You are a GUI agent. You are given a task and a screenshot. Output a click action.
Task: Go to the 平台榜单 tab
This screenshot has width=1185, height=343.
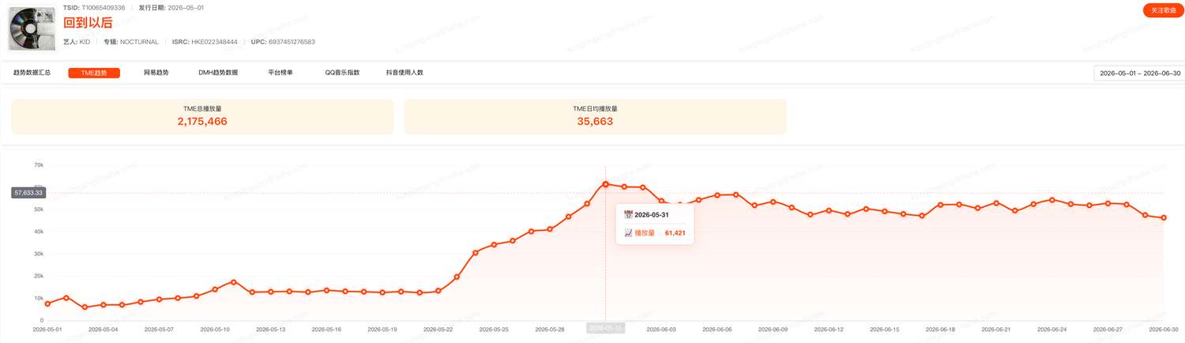pos(280,73)
